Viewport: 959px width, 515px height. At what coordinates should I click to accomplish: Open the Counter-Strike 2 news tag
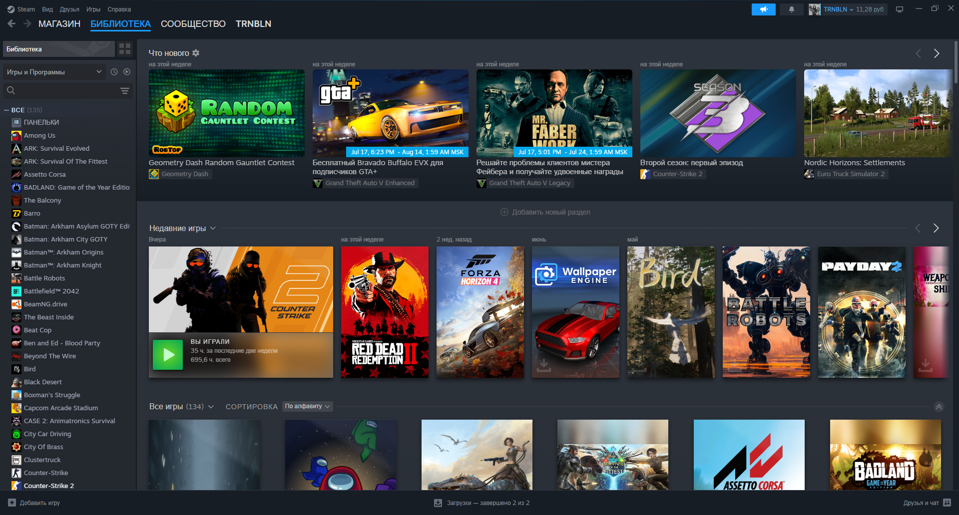point(673,174)
